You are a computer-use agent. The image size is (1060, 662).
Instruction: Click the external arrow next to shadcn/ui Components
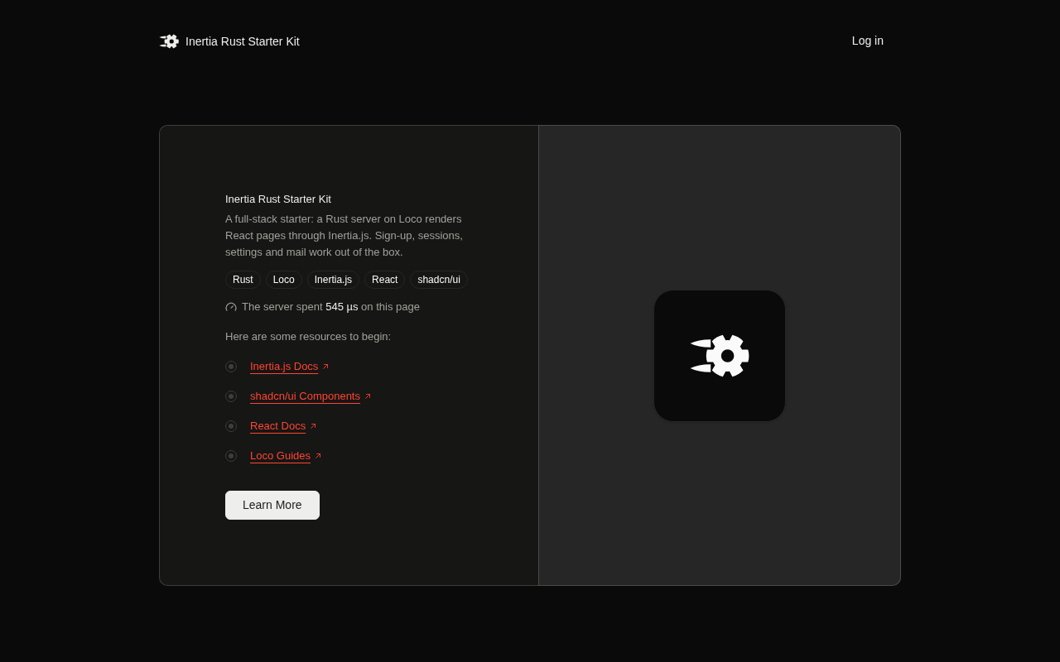(x=368, y=396)
